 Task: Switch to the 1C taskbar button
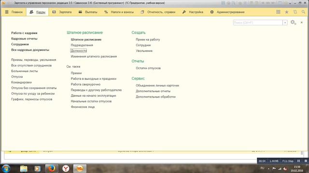pyautogui.click(x=80, y=169)
